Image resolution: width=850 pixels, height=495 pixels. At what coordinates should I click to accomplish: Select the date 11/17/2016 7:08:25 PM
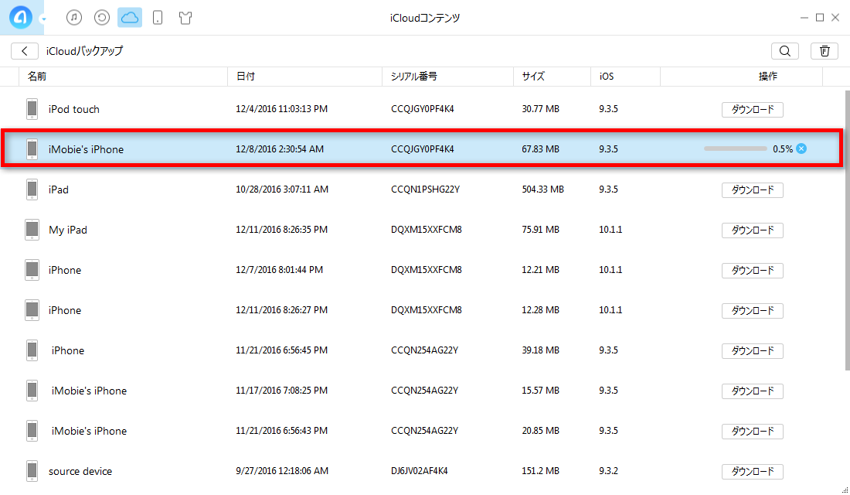281,391
